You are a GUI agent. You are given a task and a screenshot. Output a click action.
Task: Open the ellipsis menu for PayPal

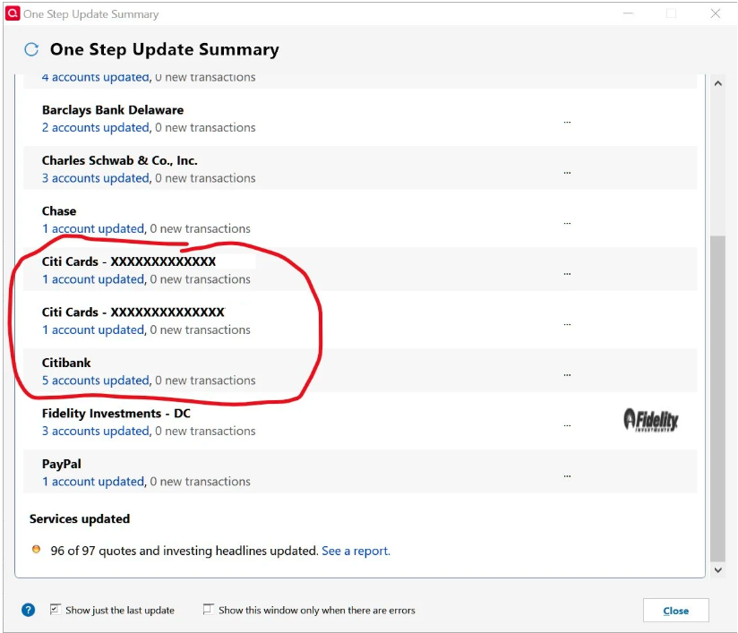coord(567,475)
